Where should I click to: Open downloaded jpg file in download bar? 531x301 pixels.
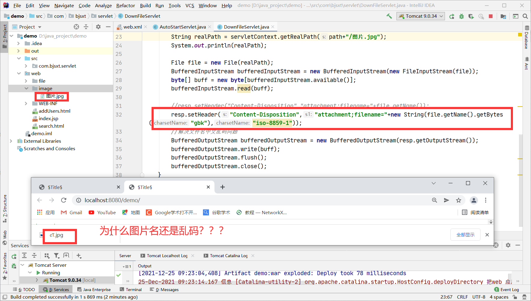[57, 235]
